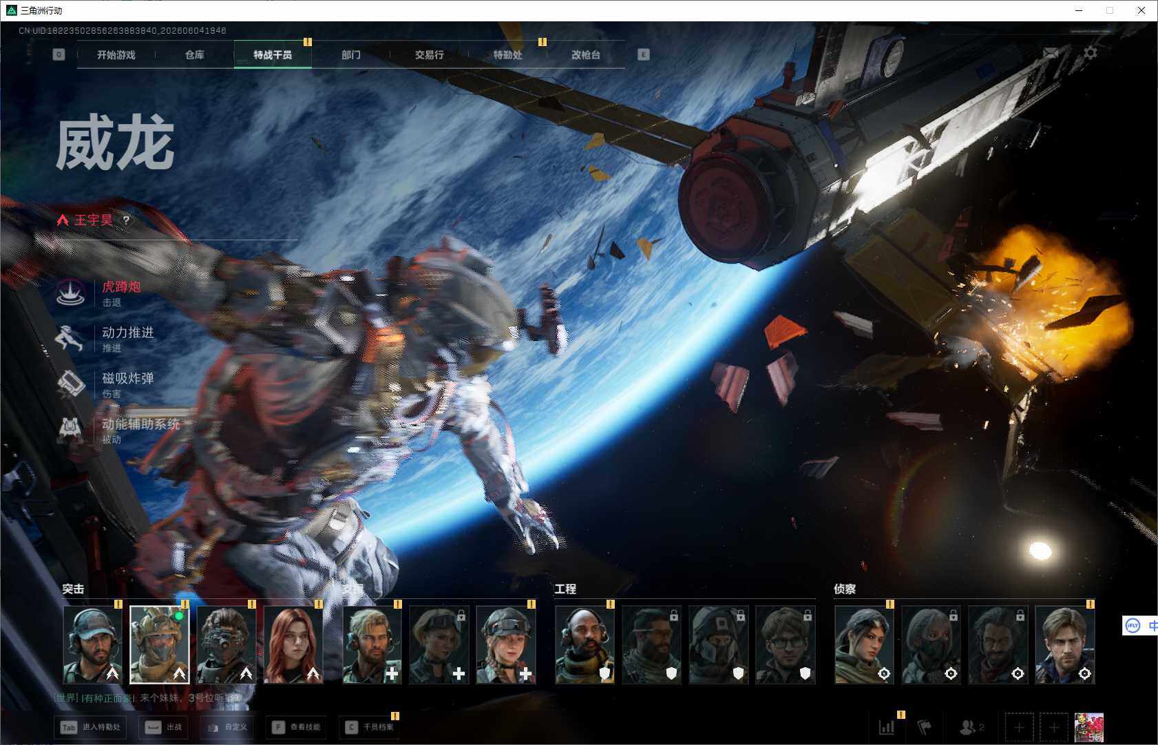Screen dimensions: 1158x745
Task: Select the locked bearded recon operator
Action: [x=998, y=644]
